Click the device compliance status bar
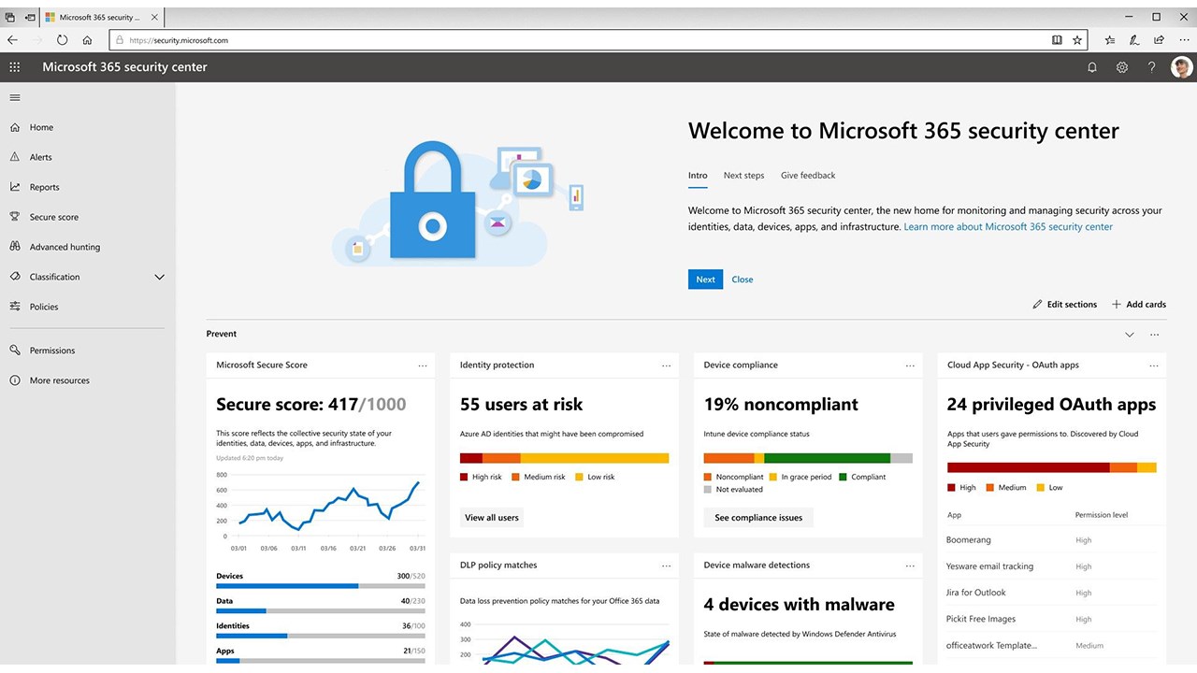 coord(808,458)
